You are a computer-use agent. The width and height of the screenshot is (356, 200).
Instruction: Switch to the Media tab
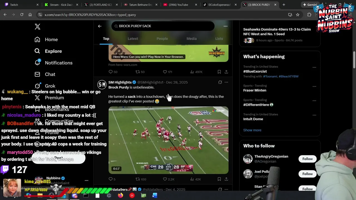coord(192,39)
